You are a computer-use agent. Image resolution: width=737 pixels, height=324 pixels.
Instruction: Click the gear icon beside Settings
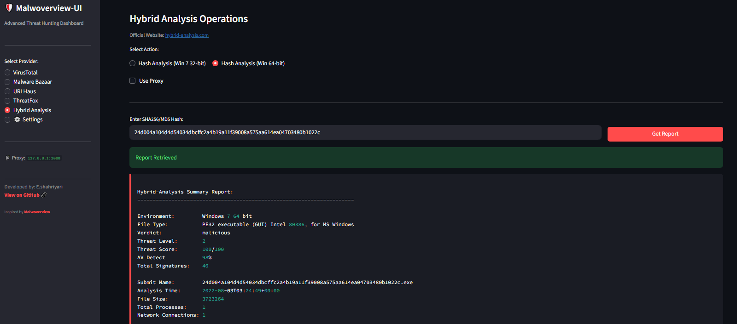(17, 119)
